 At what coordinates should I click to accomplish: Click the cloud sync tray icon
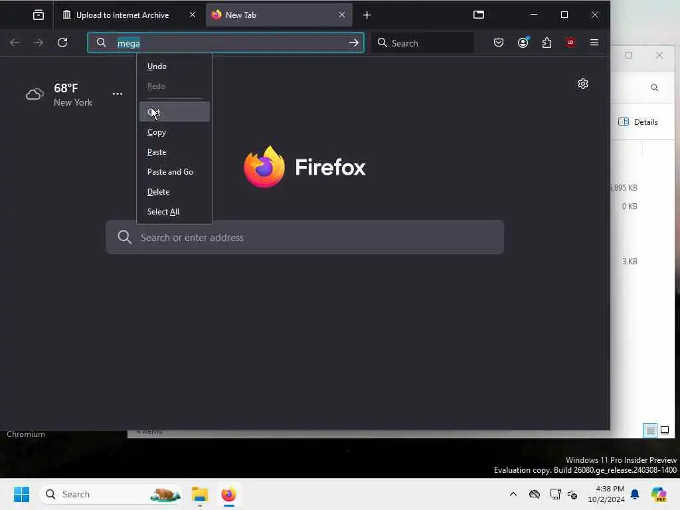click(x=535, y=494)
